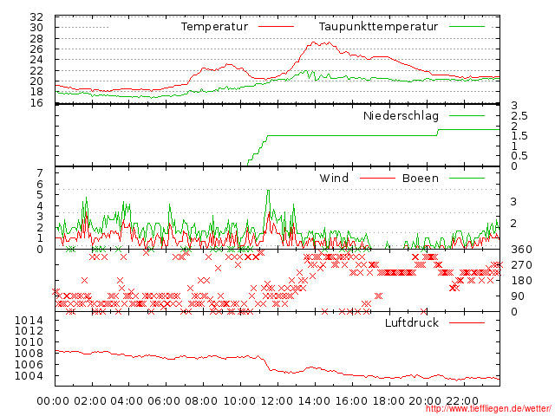Click the 26 temperature axis value
This screenshot has height=416, width=555.
[36, 49]
